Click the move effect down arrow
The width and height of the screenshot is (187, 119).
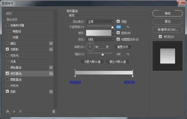20,112
